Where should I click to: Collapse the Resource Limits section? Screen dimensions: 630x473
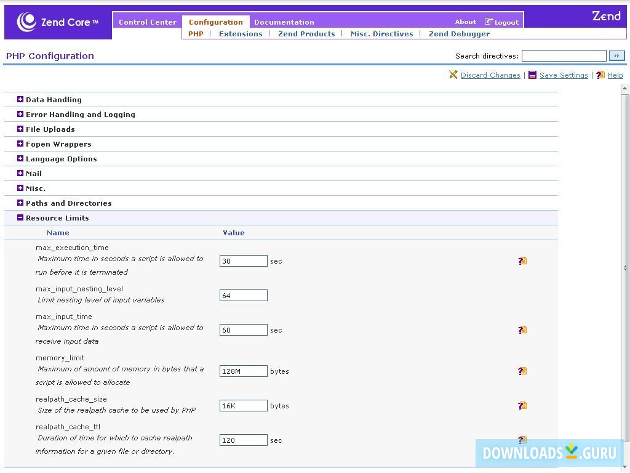(20, 217)
